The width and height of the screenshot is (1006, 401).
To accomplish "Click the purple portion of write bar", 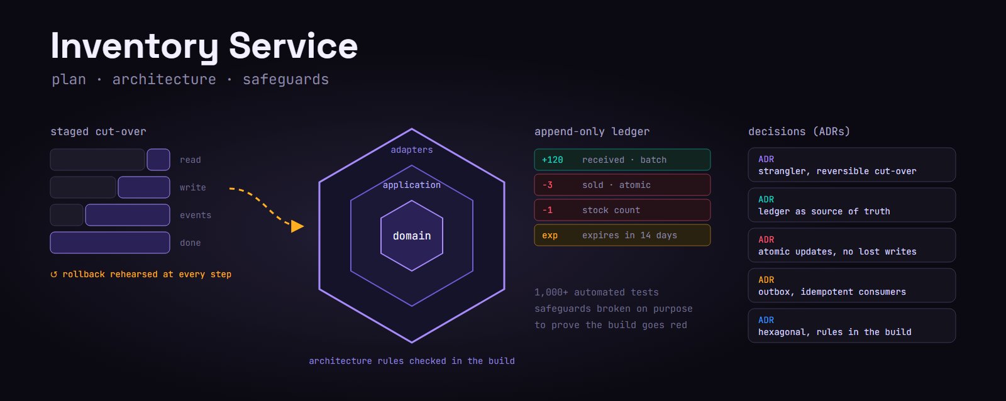I will tap(144, 187).
